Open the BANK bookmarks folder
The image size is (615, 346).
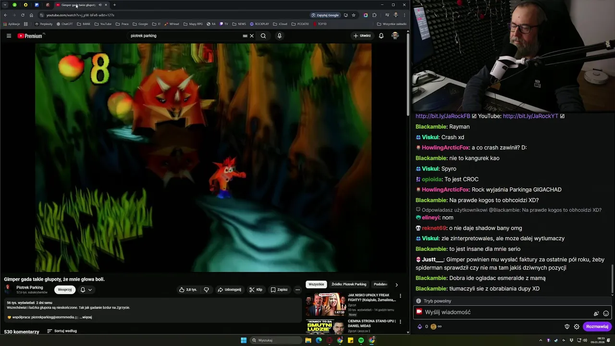tap(84, 24)
